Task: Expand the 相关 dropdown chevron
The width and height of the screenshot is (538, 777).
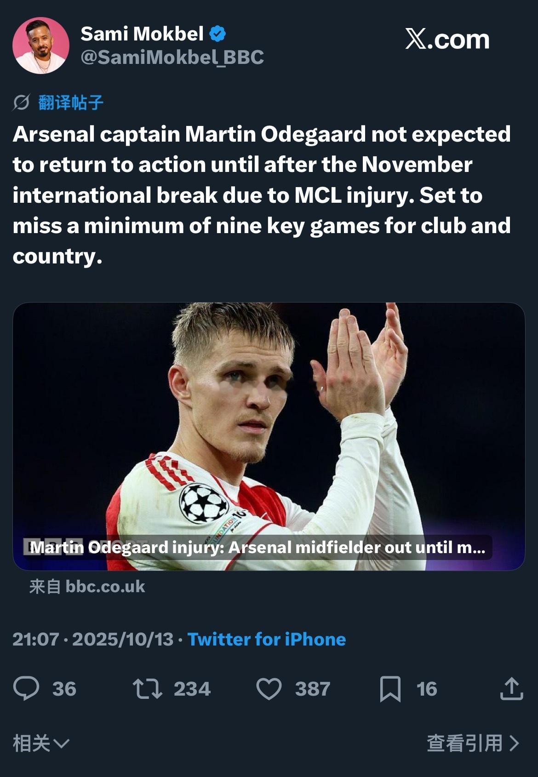Action: 61,743
